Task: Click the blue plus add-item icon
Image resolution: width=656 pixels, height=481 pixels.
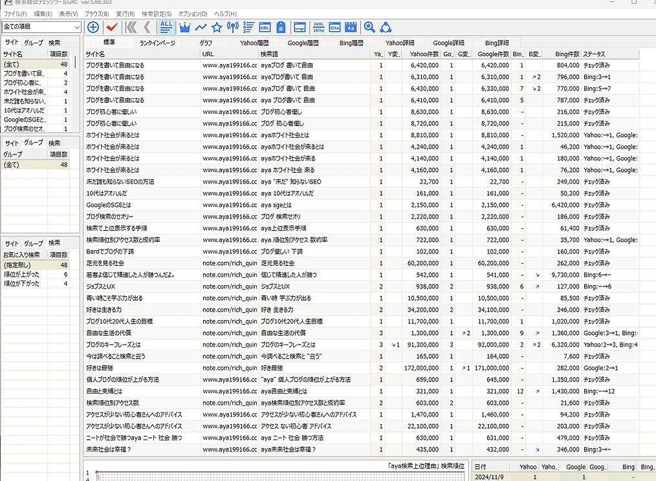Action: pos(93,27)
